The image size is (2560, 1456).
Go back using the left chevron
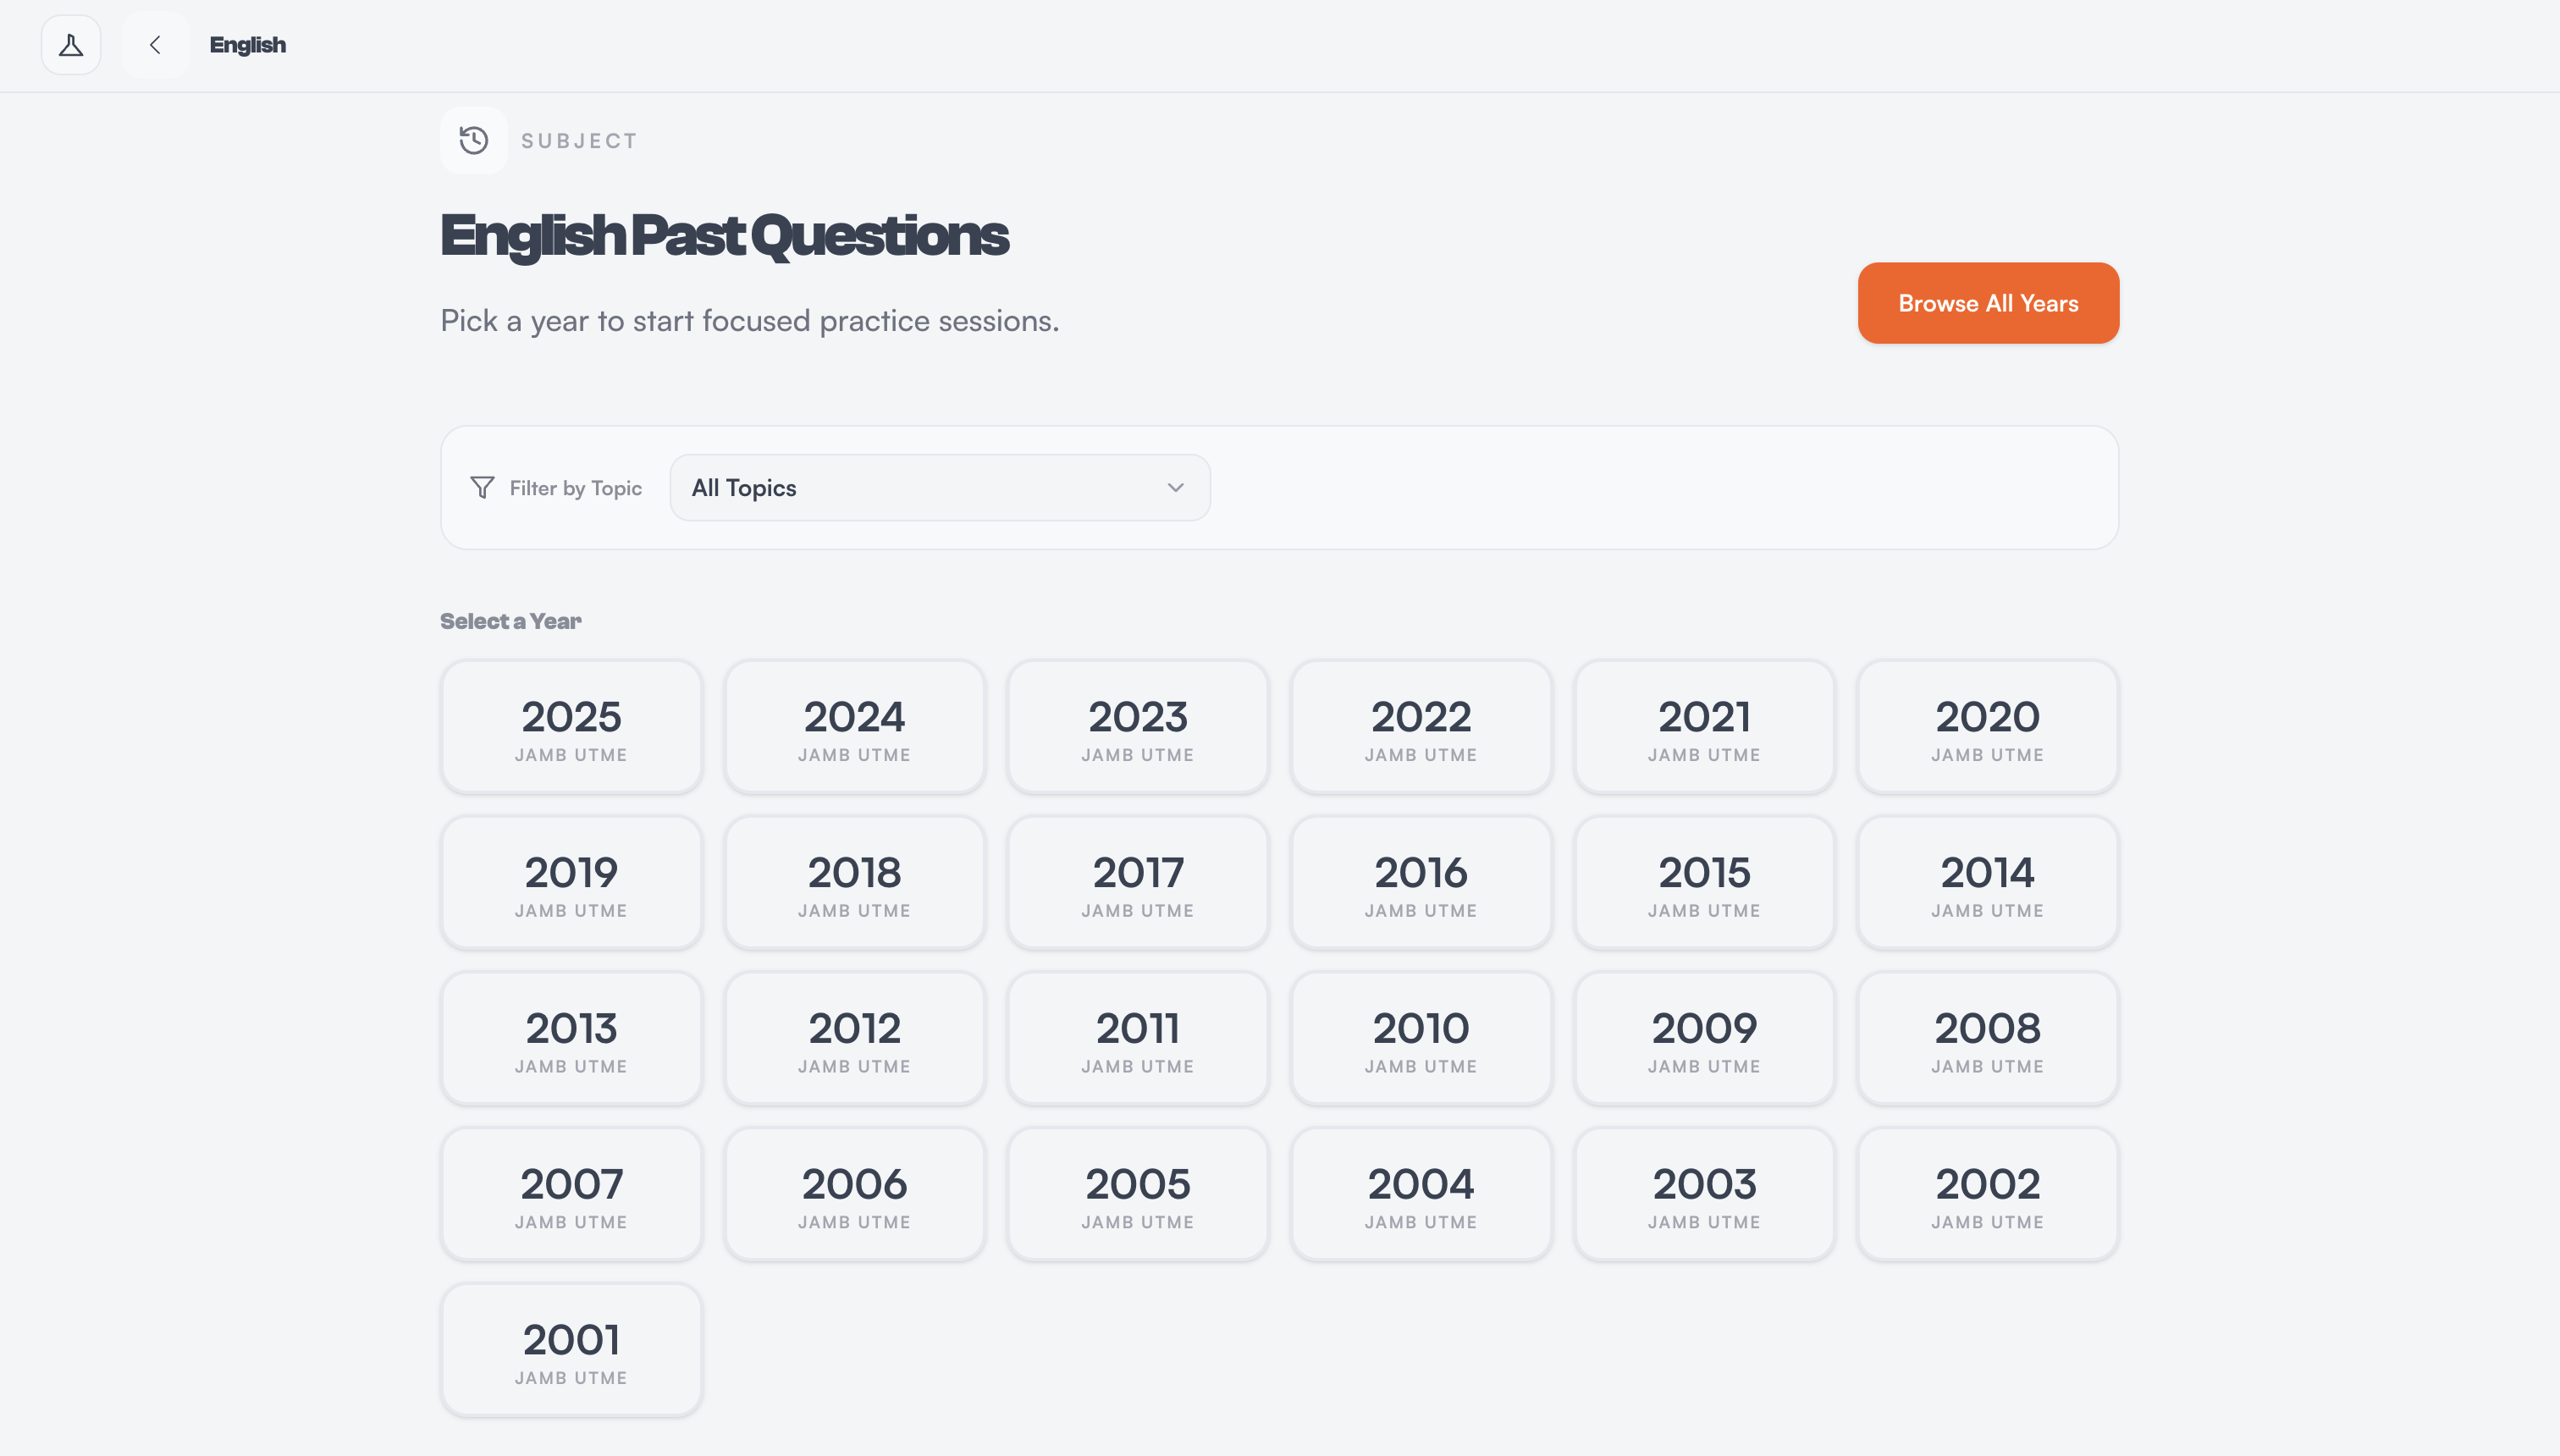155,45
